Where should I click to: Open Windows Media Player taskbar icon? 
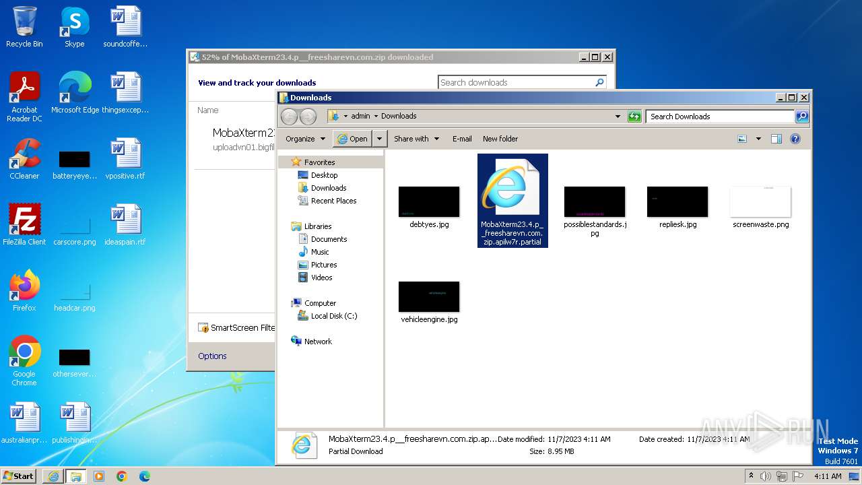pyautogui.click(x=99, y=476)
